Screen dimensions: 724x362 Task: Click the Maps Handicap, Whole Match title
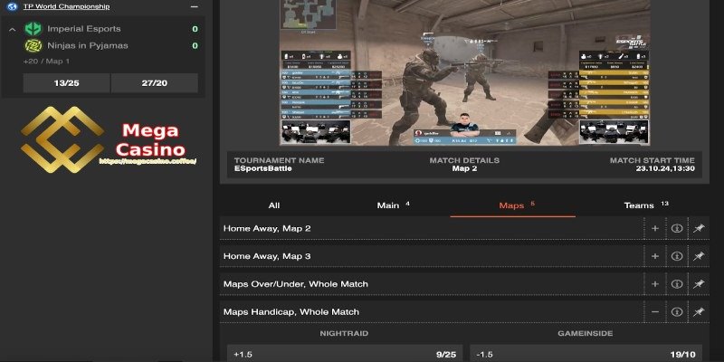tap(291, 312)
